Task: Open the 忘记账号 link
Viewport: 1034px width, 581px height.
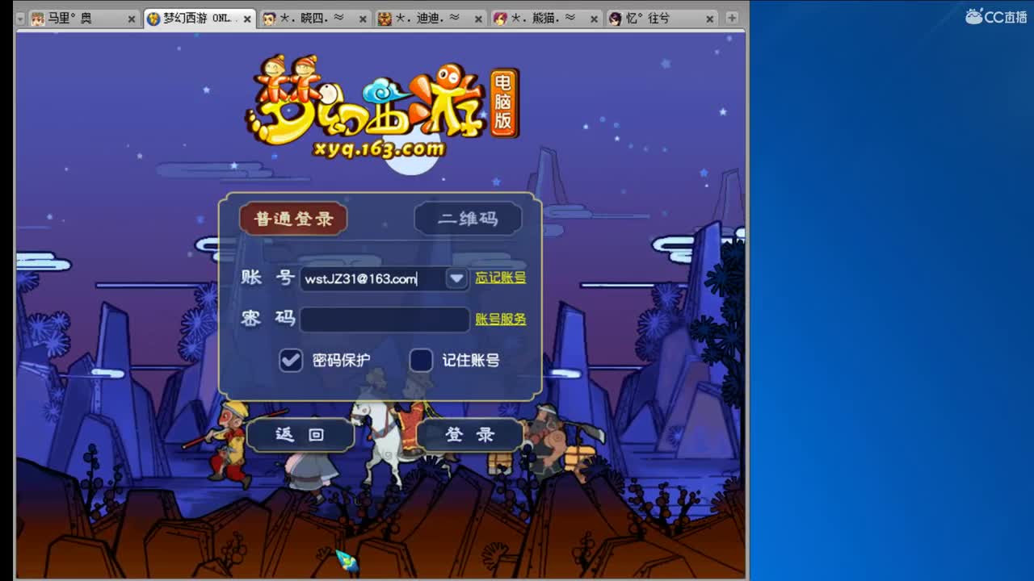Action: 501,278
